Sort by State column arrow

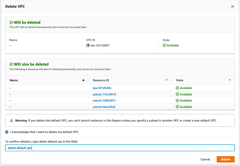(x=230, y=80)
